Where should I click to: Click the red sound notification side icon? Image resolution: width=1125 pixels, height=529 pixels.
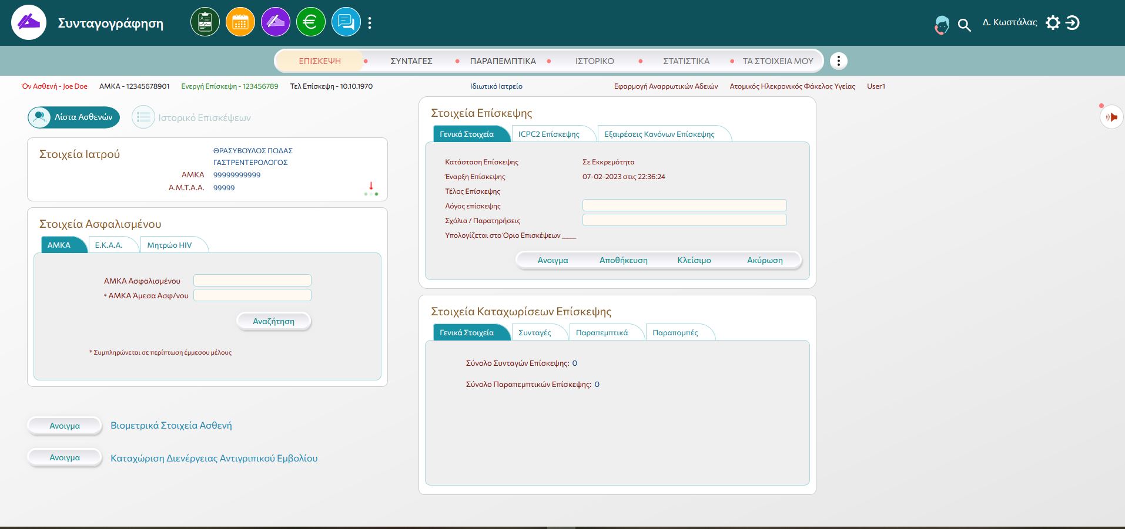tap(1111, 117)
